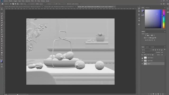Choose Add to selection mode in options bar
The height and width of the screenshot is (95, 169).
tap(13, 4)
